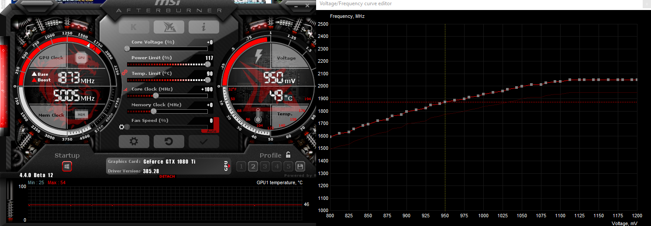This screenshot has height=226, width=651.
Task: Launch Kombustor with the K button
Action: point(134,27)
